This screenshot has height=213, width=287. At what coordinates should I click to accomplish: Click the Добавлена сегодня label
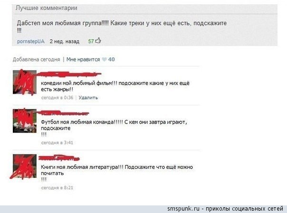(37, 59)
